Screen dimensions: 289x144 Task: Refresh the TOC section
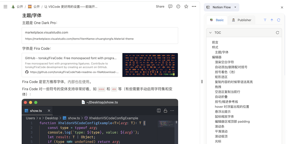pyautogui.click(x=277, y=33)
